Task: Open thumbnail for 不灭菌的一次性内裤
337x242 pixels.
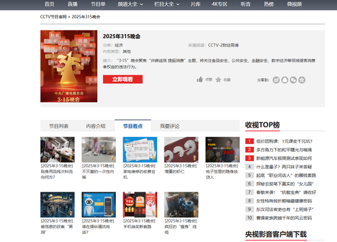Action: click(98, 149)
